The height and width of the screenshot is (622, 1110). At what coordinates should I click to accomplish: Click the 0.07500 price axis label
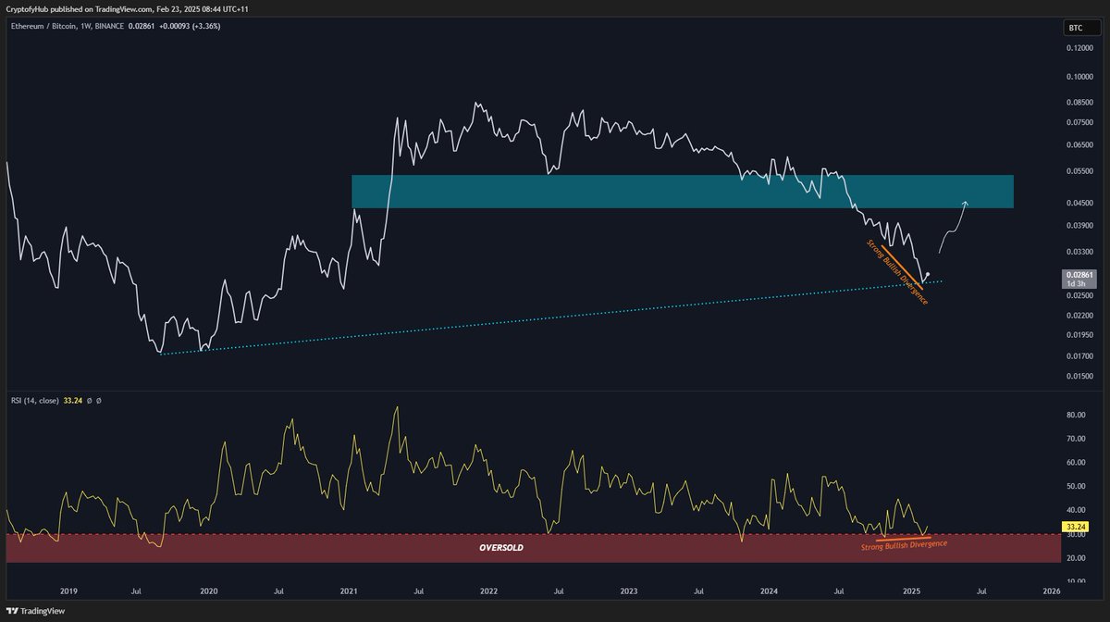click(1079, 122)
